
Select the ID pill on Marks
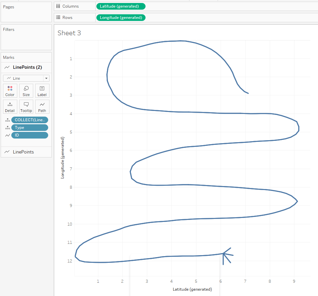pos(30,135)
